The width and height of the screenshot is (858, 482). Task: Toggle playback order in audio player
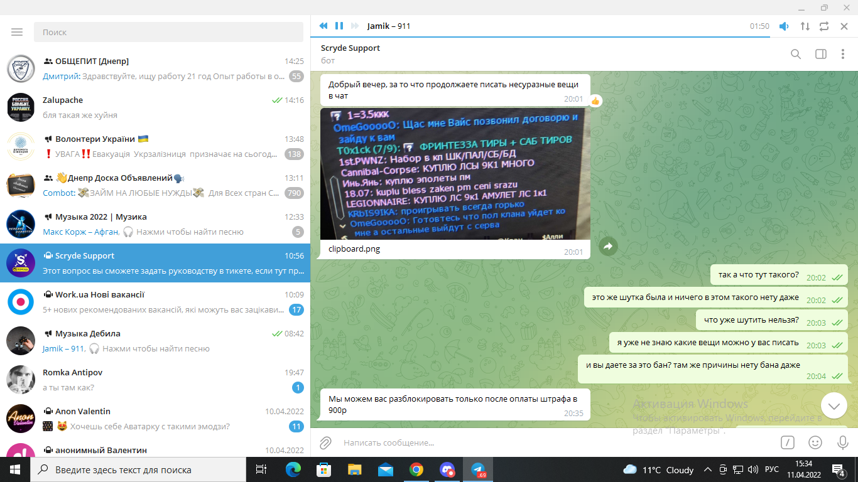coord(805,26)
